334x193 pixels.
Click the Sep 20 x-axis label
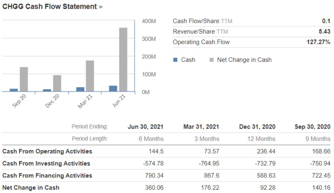coord(19,101)
